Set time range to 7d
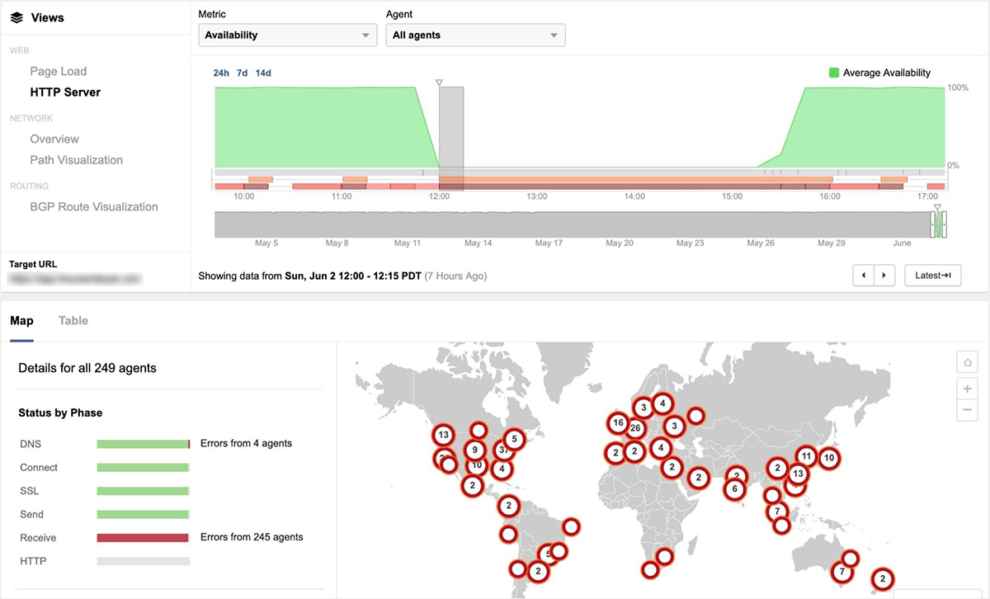The height and width of the screenshot is (599, 990). click(242, 73)
